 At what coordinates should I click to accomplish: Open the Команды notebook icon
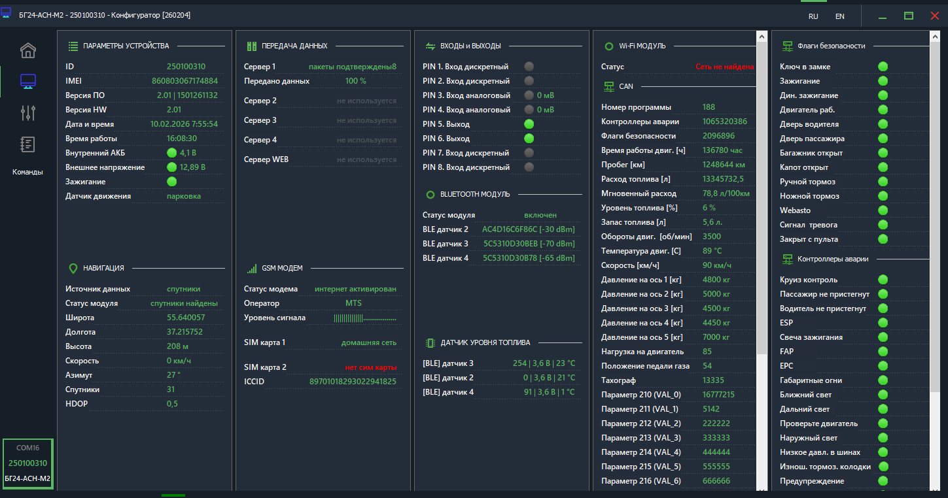(x=28, y=144)
